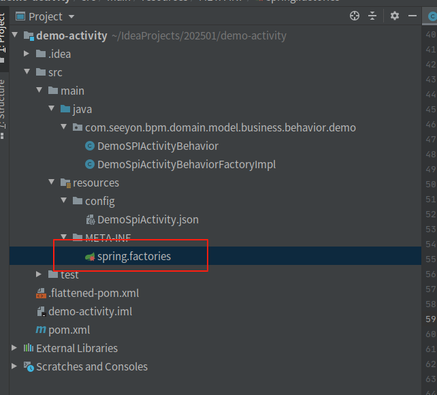Screen dimensions: 437x395
Task: Hide the Project panel with minimize icon
Action: [x=412, y=16]
